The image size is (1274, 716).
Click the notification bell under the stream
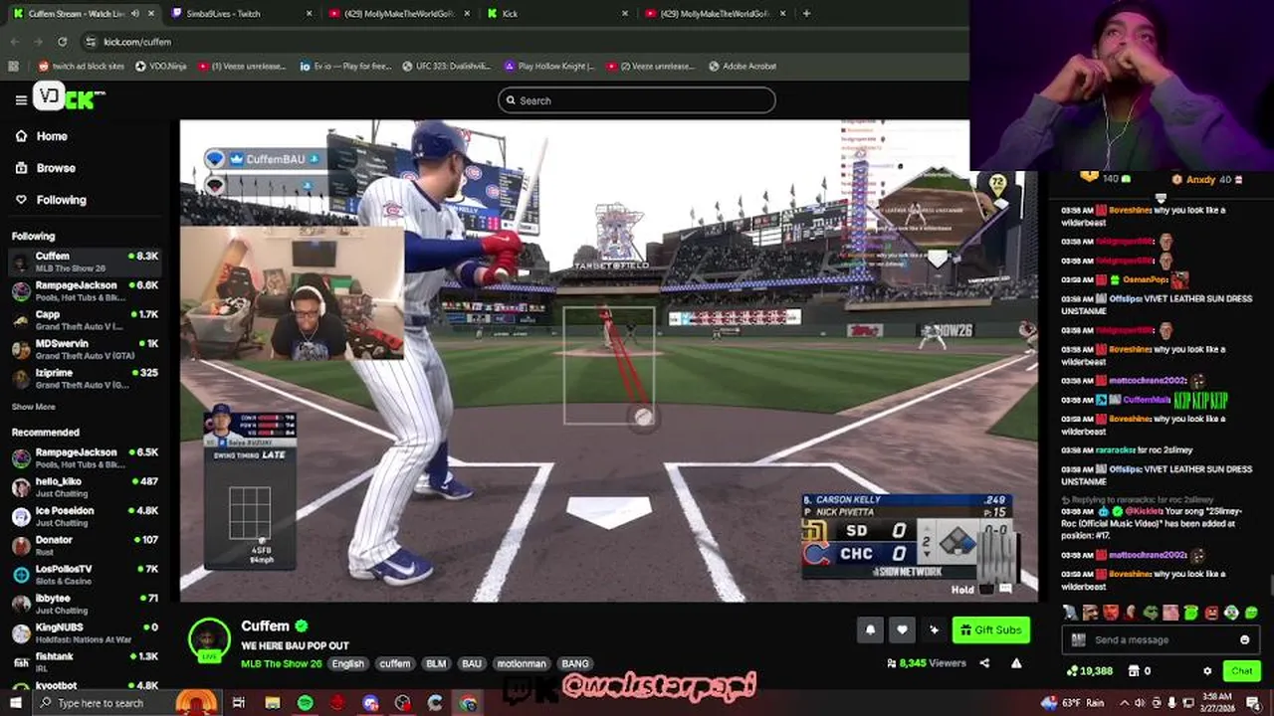point(870,629)
